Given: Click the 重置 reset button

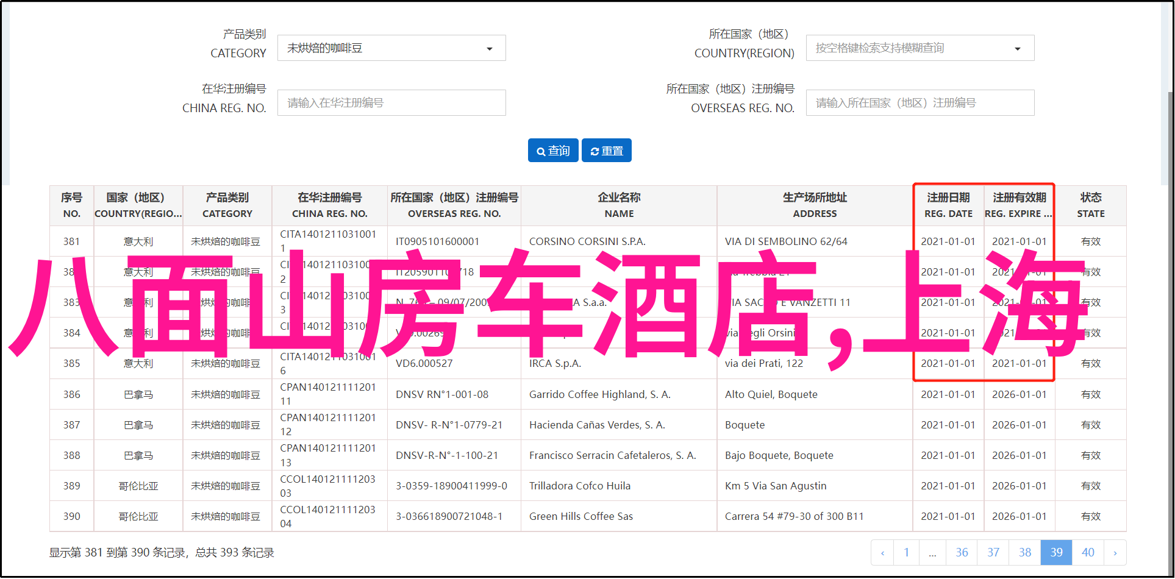Looking at the screenshot, I should tap(607, 151).
